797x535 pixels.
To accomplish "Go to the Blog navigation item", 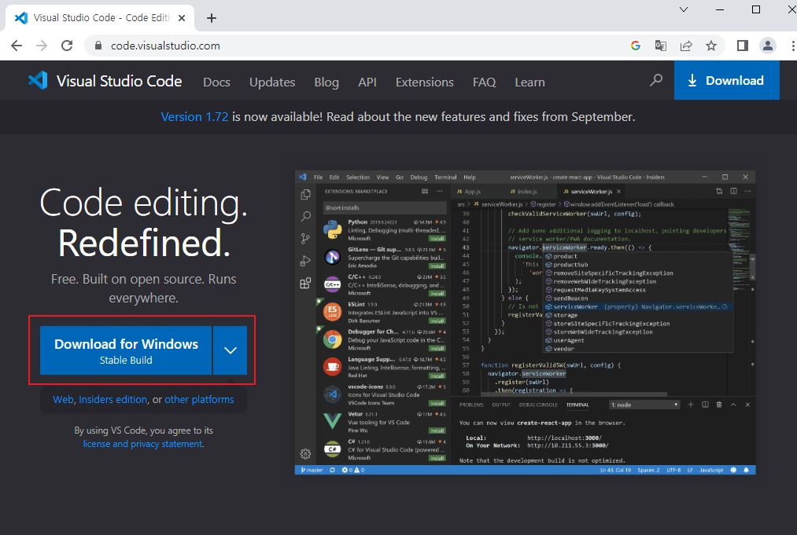I will pyautogui.click(x=327, y=82).
